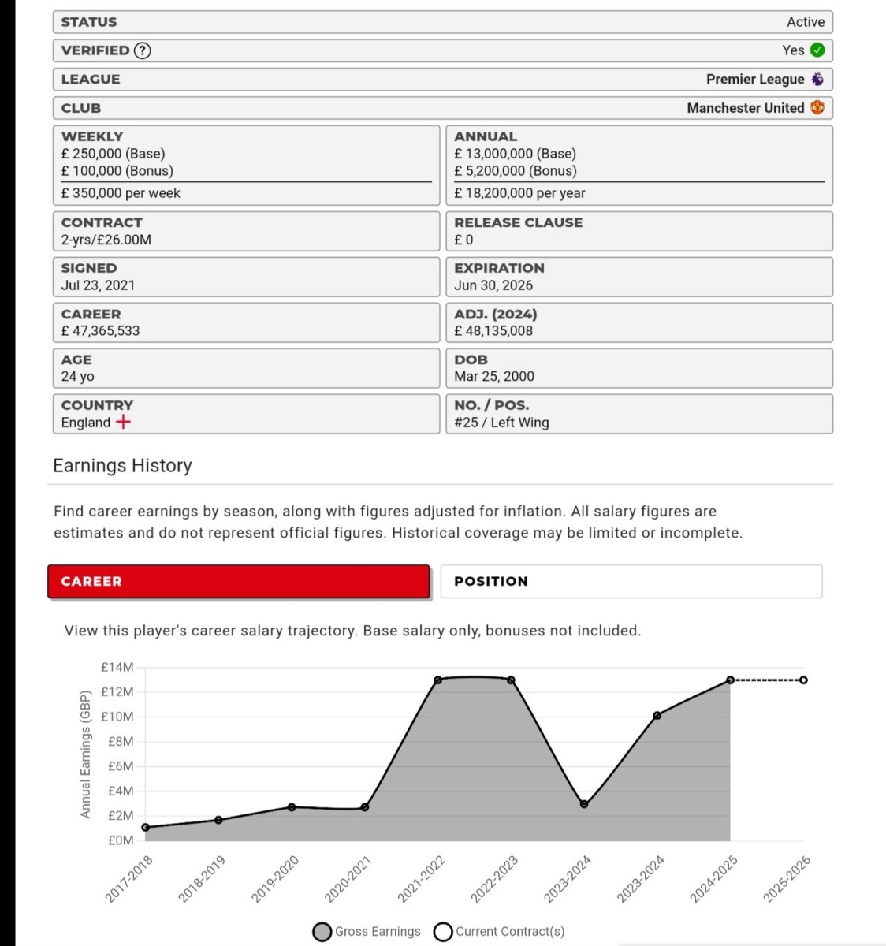This screenshot has width=886, height=946.
Task: Open the Premier League text link
Action: tap(754, 79)
